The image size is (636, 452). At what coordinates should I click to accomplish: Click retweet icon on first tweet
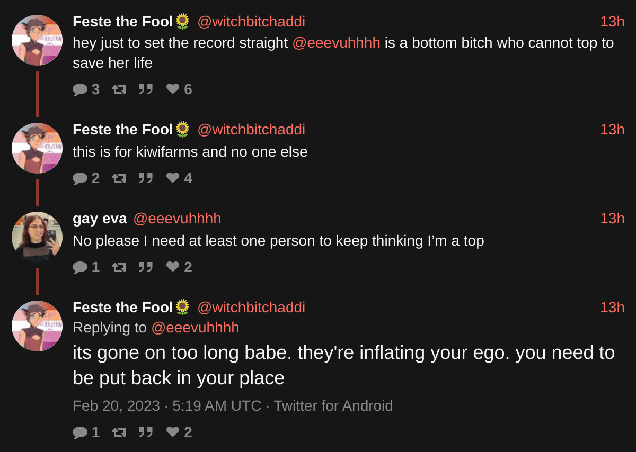coord(119,89)
